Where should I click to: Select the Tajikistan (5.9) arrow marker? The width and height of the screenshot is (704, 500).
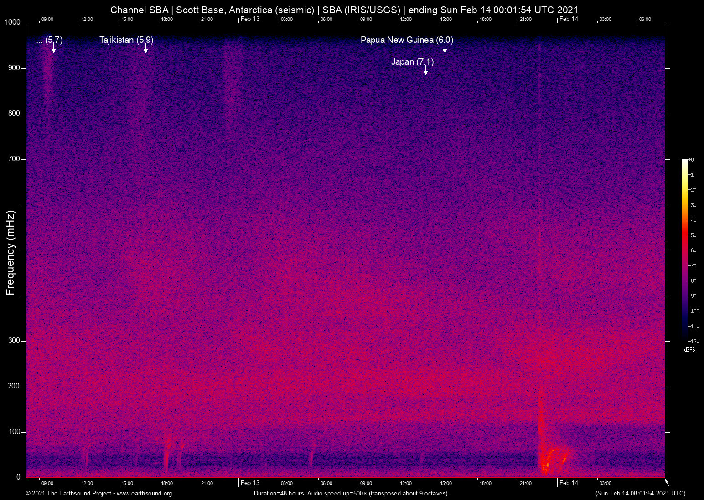coord(146,51)
